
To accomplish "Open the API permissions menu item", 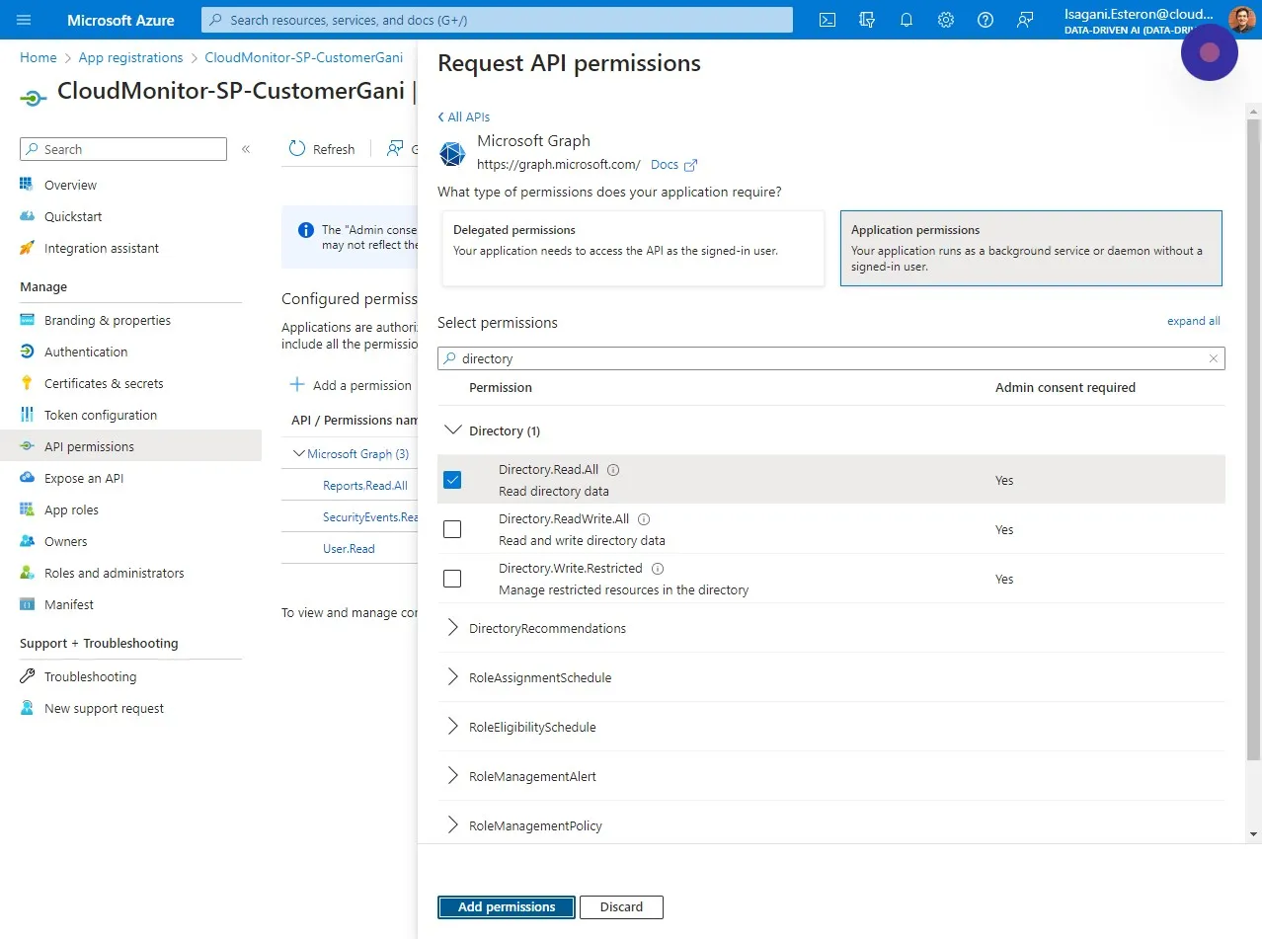I will tap(130, 446).
